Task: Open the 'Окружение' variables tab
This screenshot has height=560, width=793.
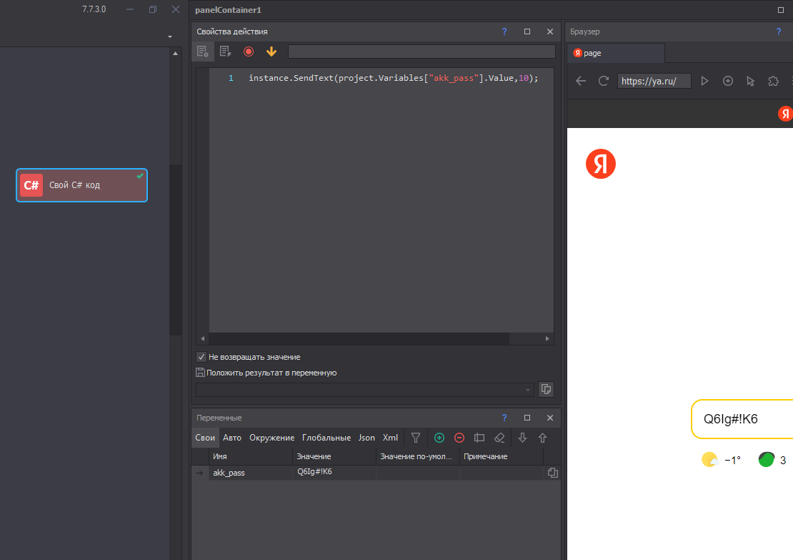Action: click(x=271, y=438)
